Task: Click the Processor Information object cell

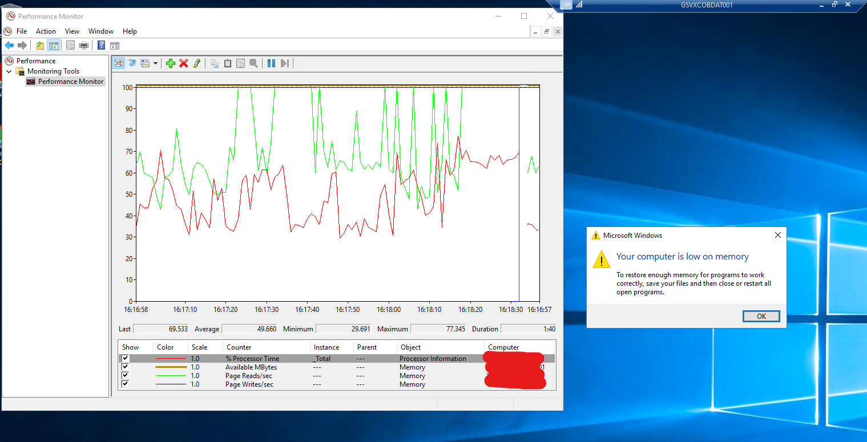Action: pyautogui.click(x=433, y=359)
